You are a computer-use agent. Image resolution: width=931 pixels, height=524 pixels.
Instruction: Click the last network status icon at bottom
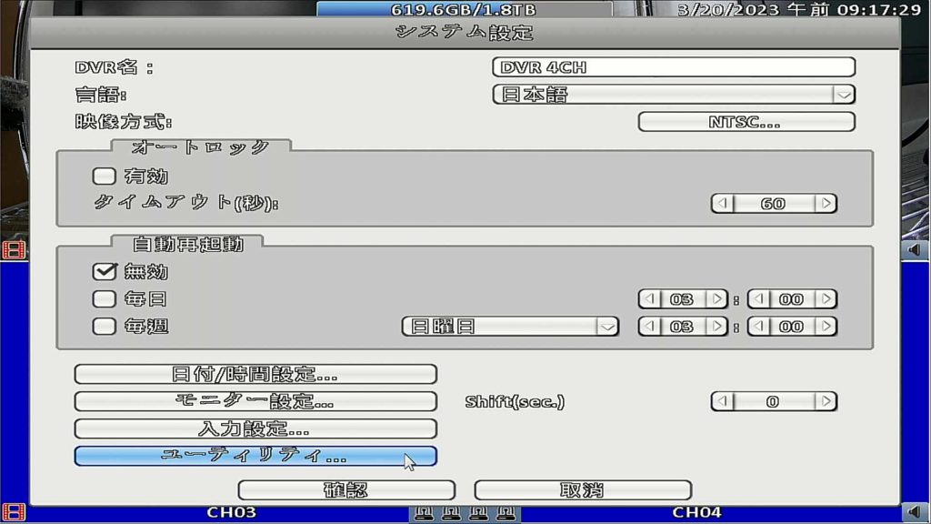click(x=507, y=514)
